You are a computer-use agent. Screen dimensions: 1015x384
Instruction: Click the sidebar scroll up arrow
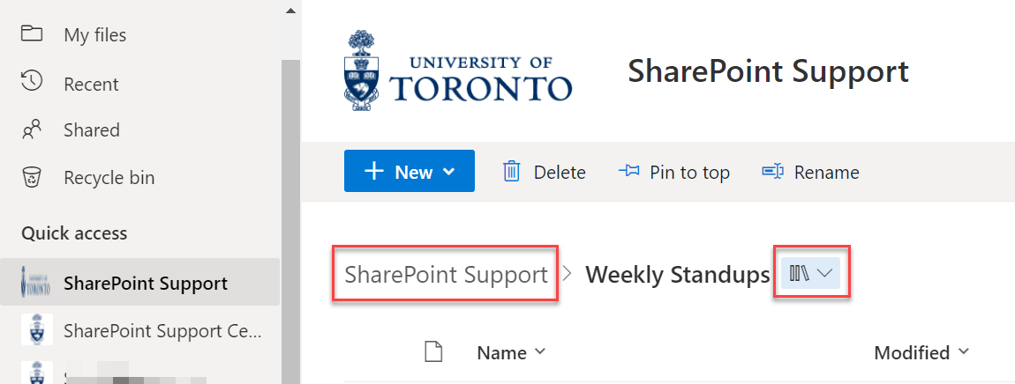[290, 10]
